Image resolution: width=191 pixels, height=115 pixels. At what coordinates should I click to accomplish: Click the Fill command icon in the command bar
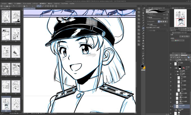(x=24, y=6)
